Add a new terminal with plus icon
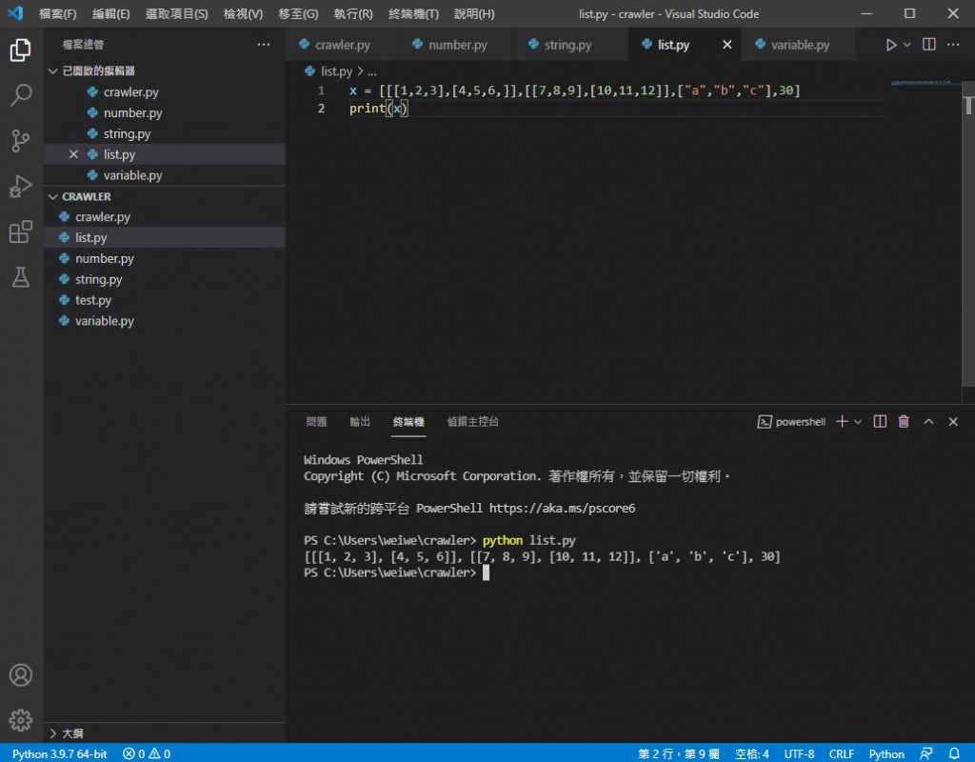The height and width of the screenshot is (762, 975). 842,422
